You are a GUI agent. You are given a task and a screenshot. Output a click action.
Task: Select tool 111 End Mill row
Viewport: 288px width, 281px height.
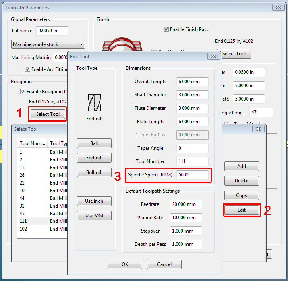click(x=43, y=221)
